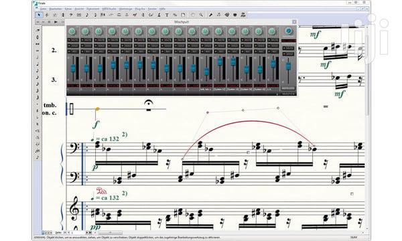Click the green pp dynamic marking
The image size is (402, 241).
click(95, 227)
